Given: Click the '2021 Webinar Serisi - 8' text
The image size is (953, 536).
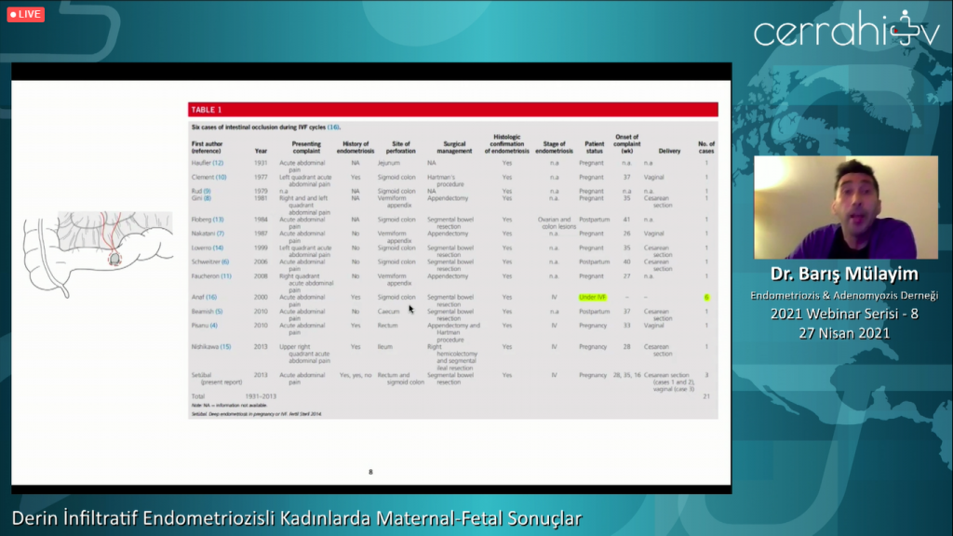Looking at the screenshot, I should coord(845,314).
